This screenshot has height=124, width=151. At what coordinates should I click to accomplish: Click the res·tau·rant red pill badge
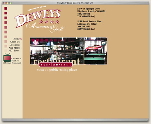[56, 64]
